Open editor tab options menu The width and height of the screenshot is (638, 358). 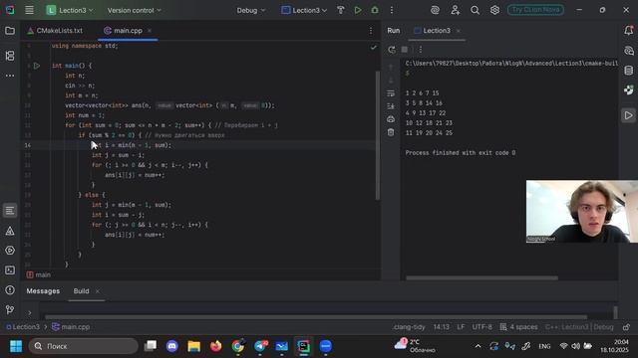371,31
